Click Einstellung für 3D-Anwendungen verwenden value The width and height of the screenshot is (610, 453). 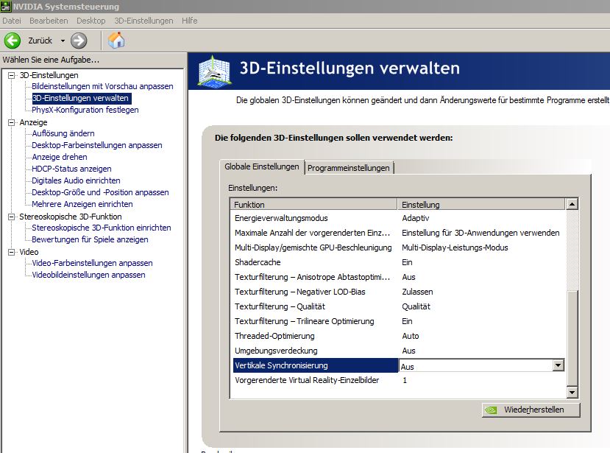point(480,233)
